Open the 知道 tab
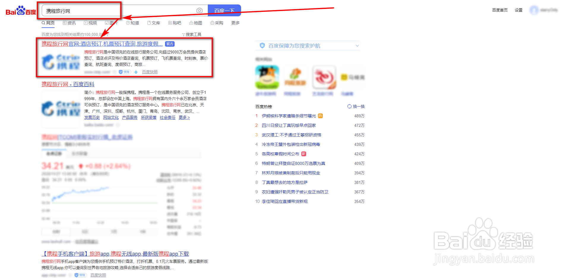The image size is (565, 278). (132, 23)
